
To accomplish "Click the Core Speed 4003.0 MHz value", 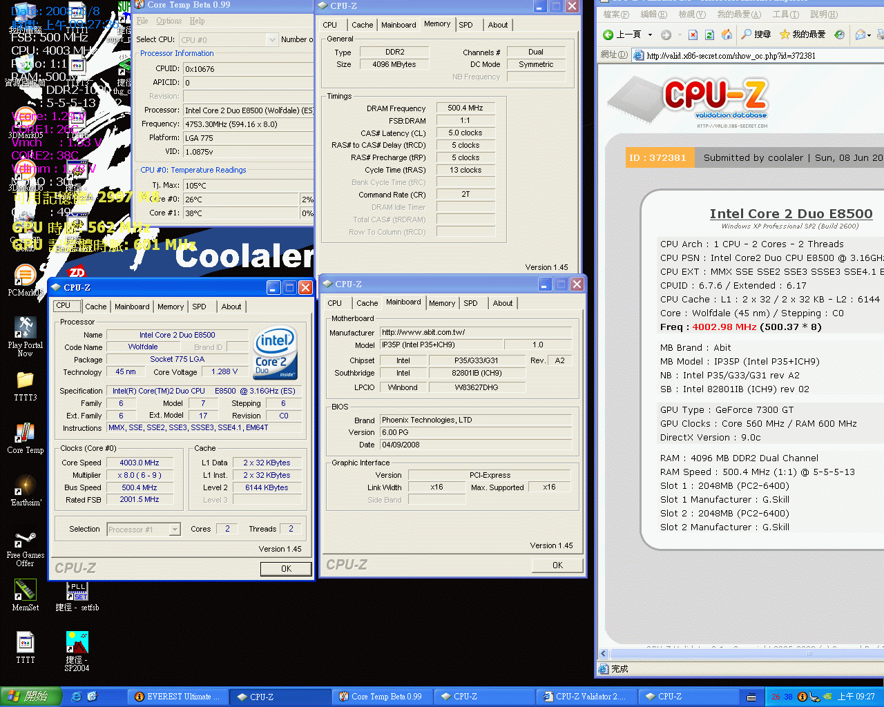I will point(139,463).
